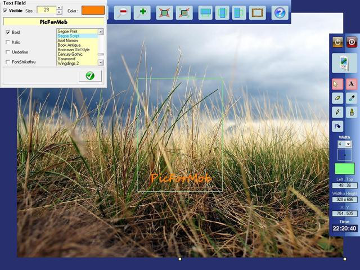Click the Width x Height value 928 x 696

pyautogui.click(x=345, y=199)
